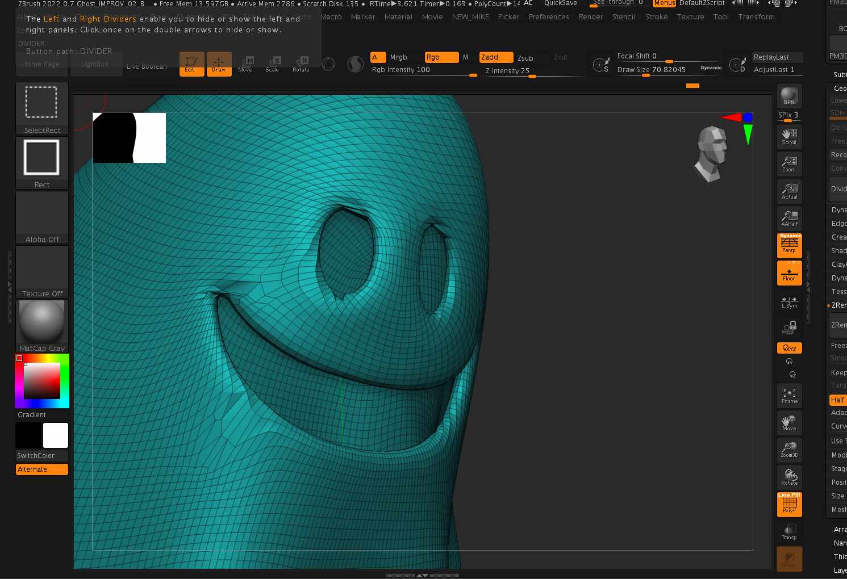Collapse the left tray divider arrows

pos(9,287)
